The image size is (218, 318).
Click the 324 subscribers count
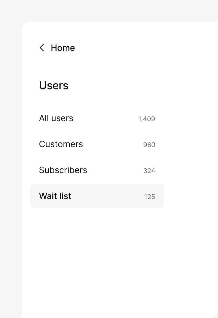pos(149,171)
